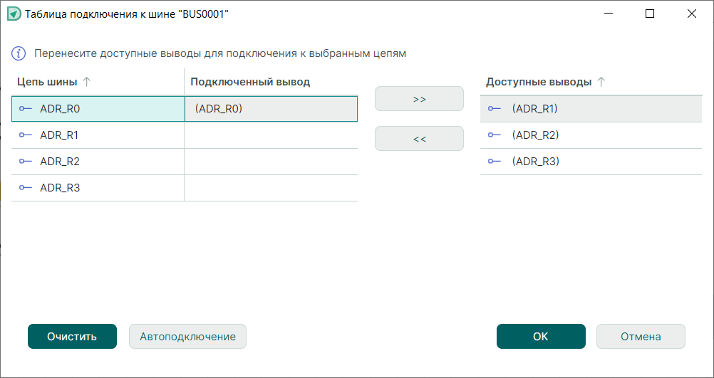Click the net icon beside ADR_R3 bus row

[25, 188]
